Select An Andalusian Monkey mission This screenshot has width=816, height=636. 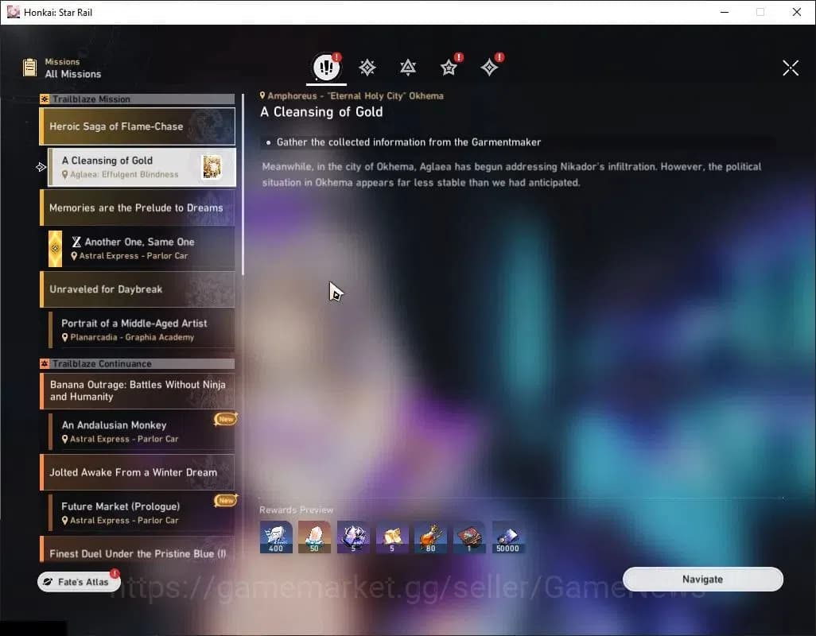tap(142, 431)
